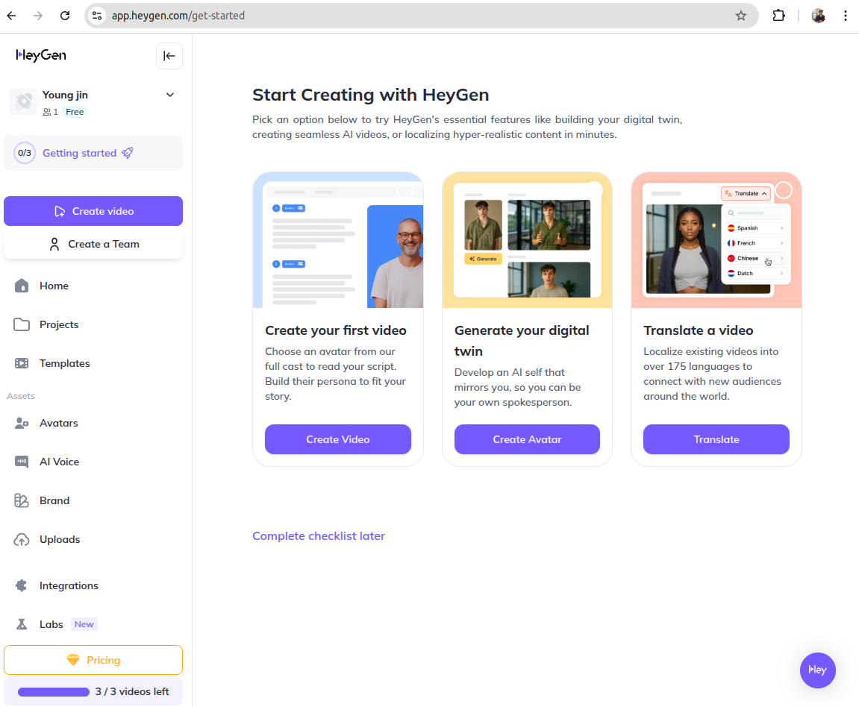Reload the page
The image size is (859, 707).
click(x=65, y=16)
